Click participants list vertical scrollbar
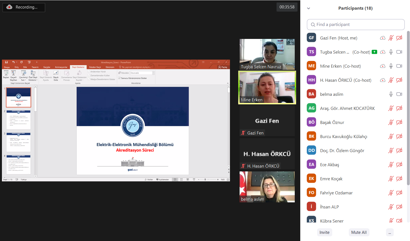The height and width of the screenshot is (241, 410). [408, 108]
